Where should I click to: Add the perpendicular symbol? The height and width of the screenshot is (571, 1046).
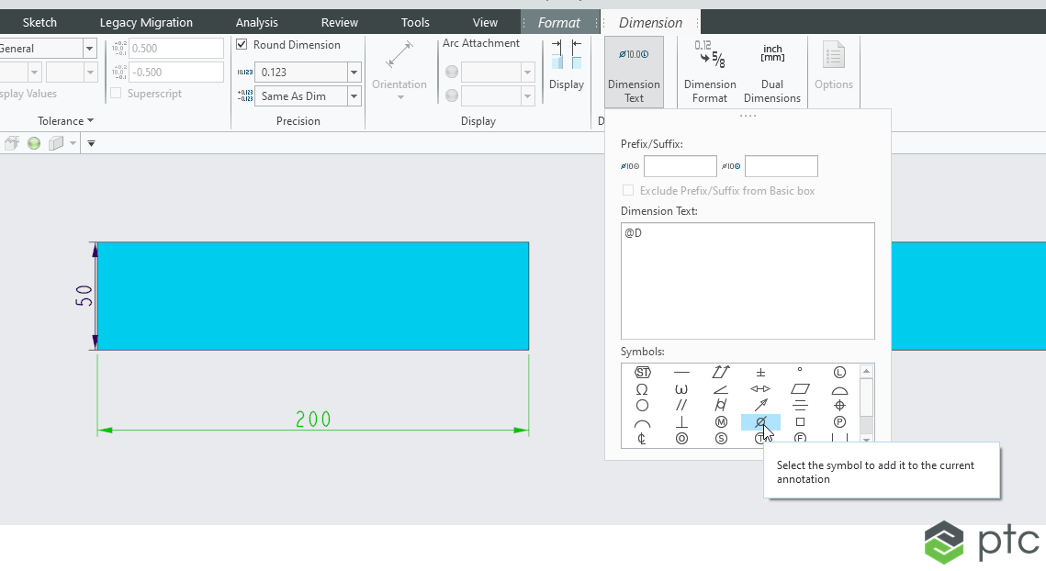681,422
